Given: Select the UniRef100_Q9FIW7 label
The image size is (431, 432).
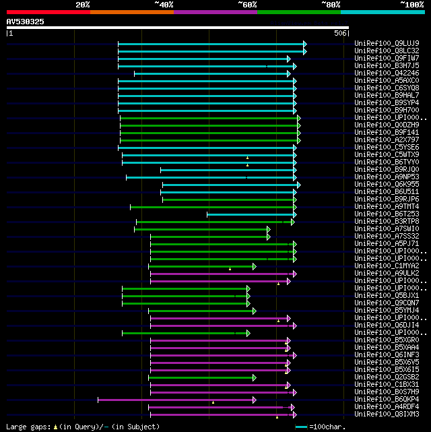Looking at the screenshot, I should (x=387, y=58).
